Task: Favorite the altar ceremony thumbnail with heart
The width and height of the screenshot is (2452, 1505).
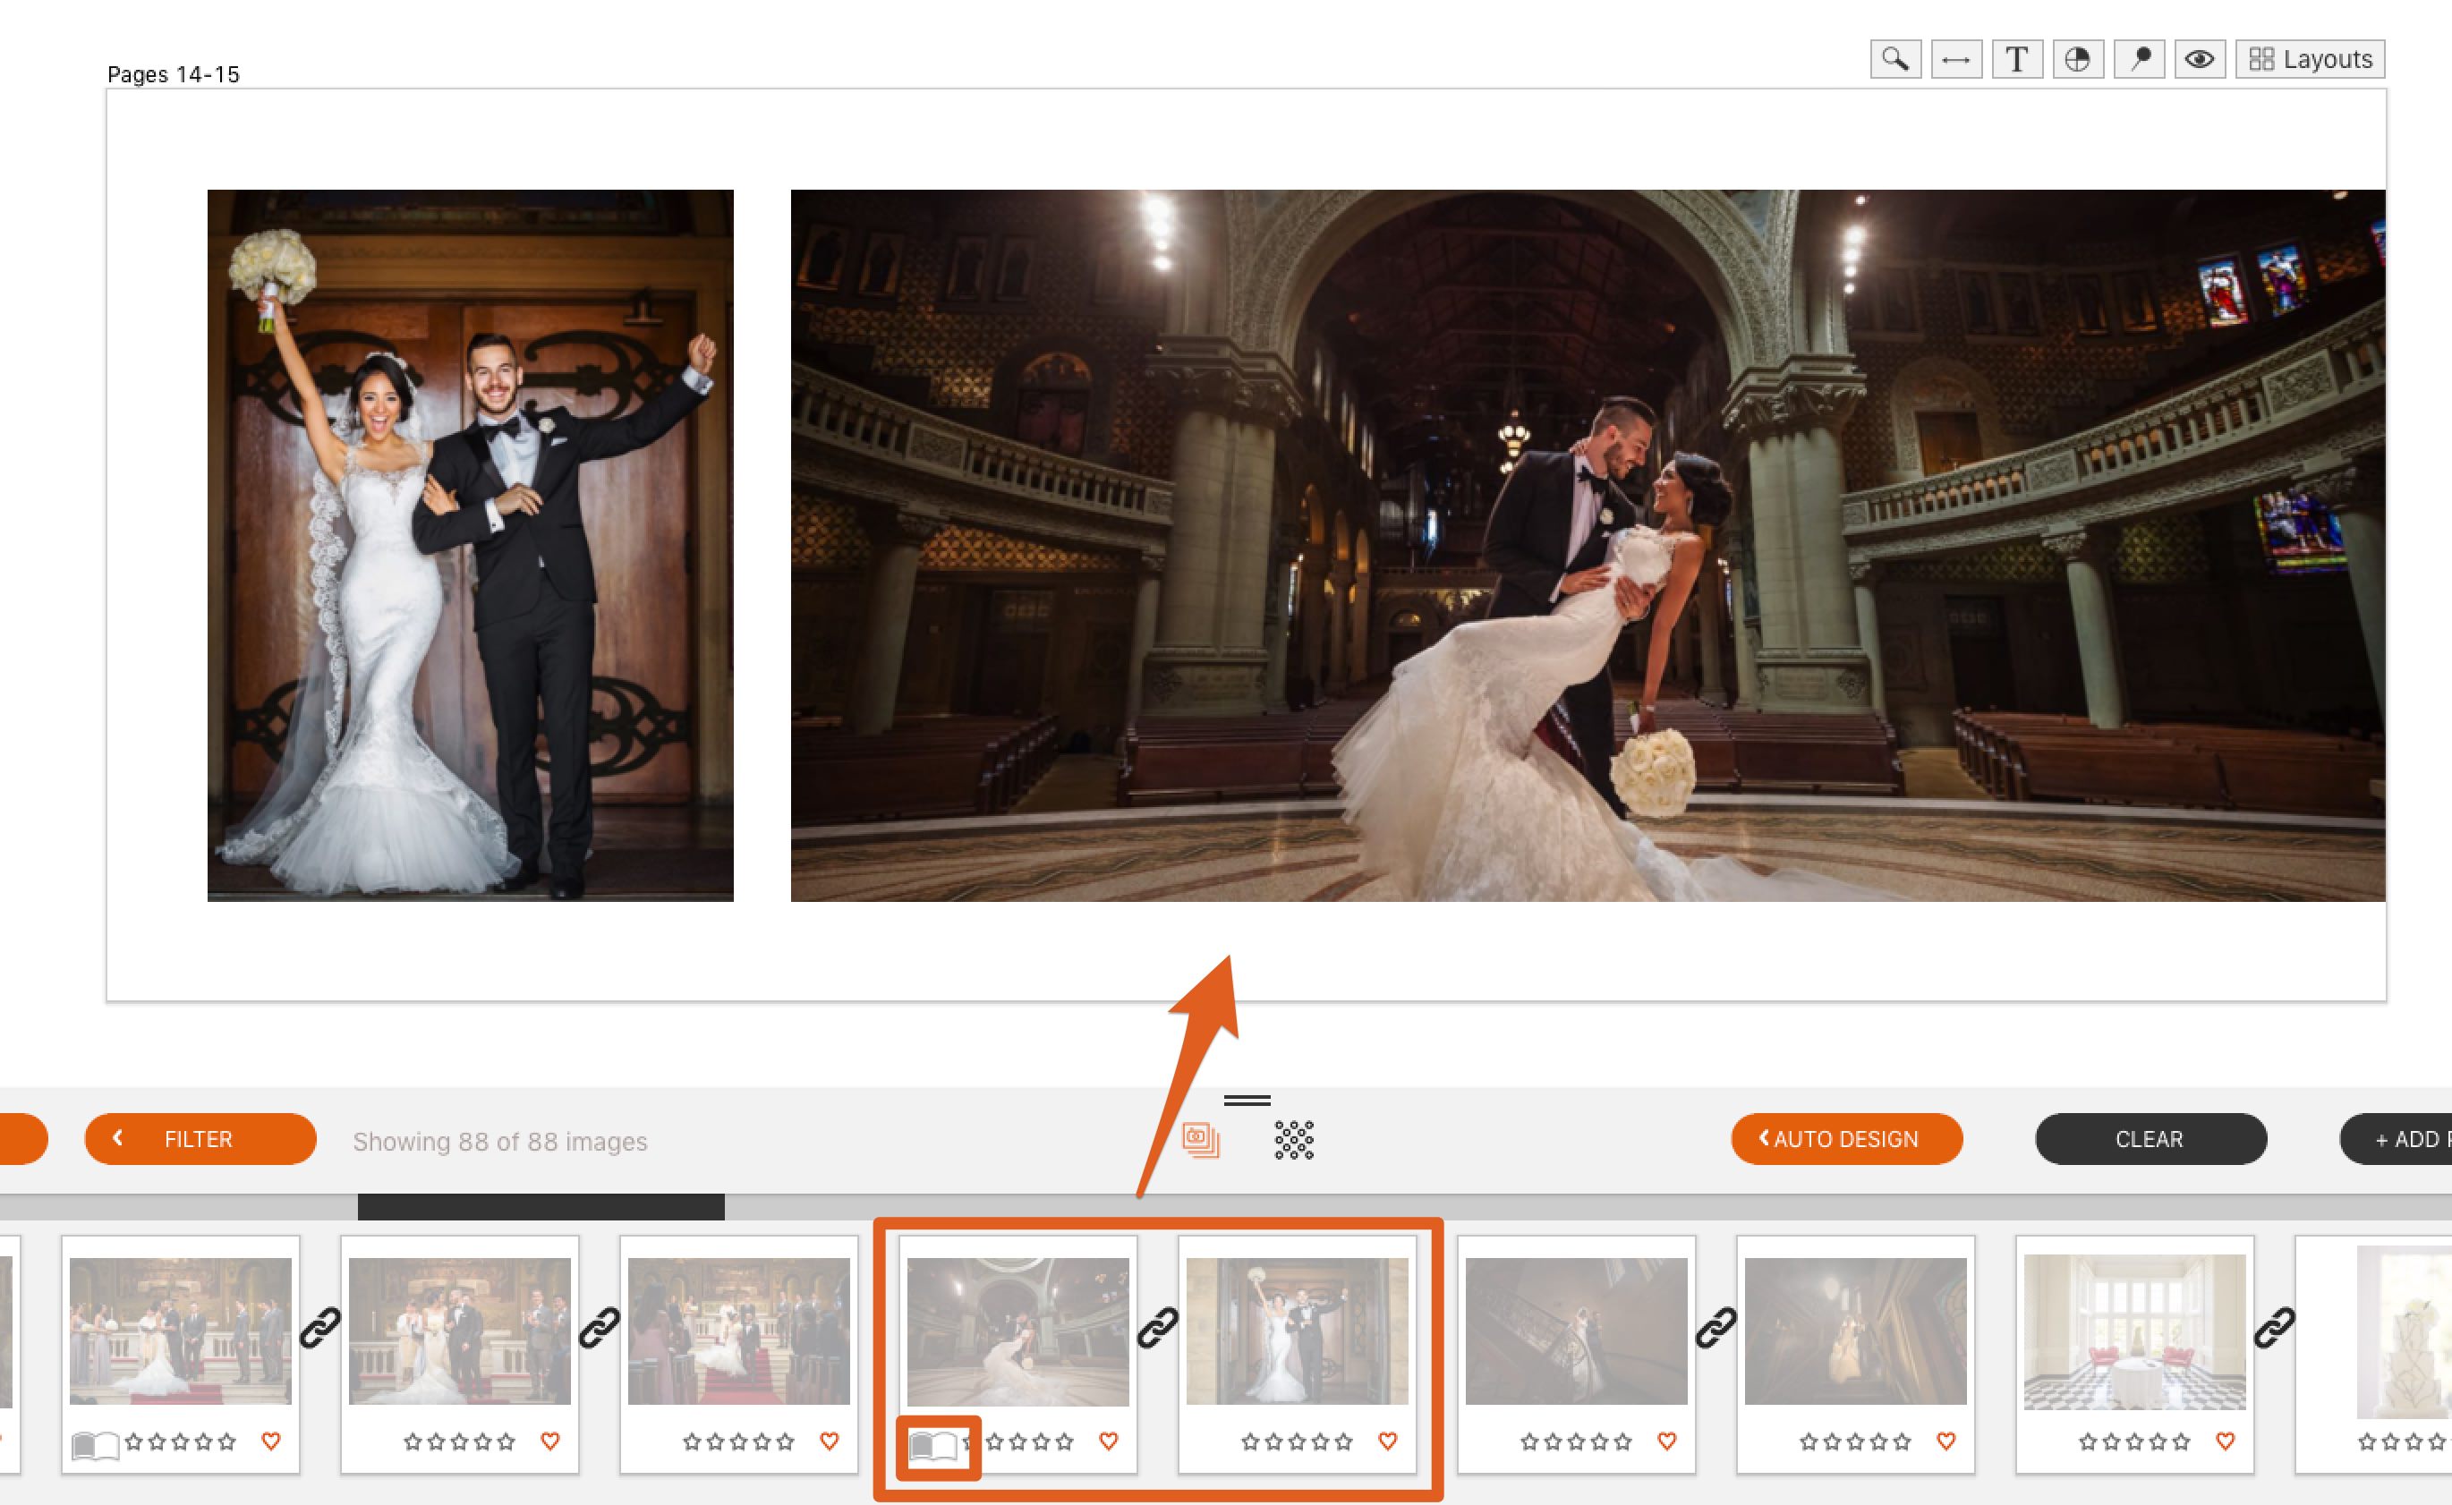Action: tap(271, 1441)
